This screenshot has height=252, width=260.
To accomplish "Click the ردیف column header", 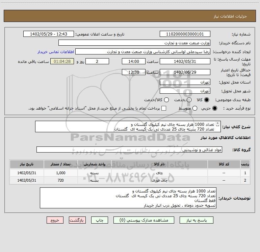I will pyautogui.click(x=245, y=164).
